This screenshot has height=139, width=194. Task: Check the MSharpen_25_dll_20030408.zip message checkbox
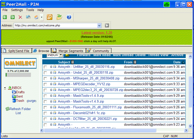coord(45,79)
